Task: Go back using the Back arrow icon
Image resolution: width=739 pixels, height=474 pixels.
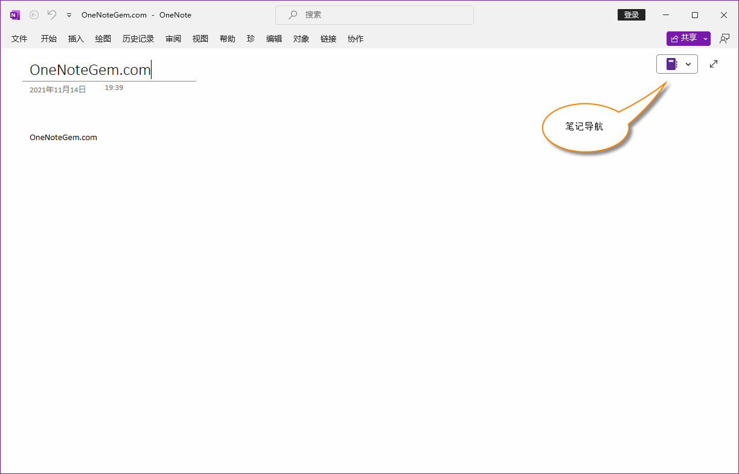Action: pos(34,15)
